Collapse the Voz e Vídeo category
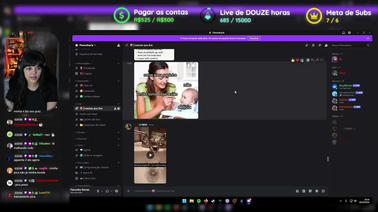Screen dimensions: 378x212 [x=83, y=163]
